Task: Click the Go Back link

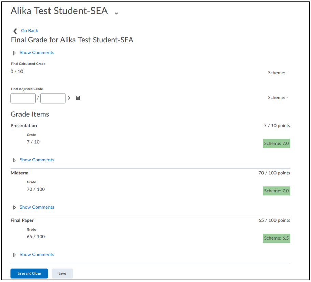Action: pos(29,31)
